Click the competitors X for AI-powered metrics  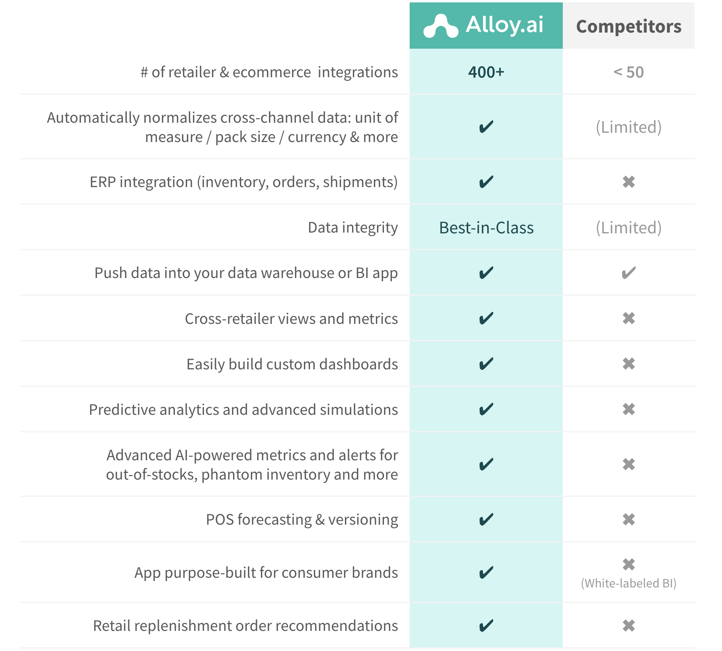(629, 464)
